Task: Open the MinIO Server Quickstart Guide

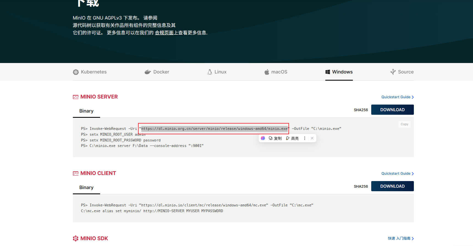Action: pyautogui.click(x=397, y=97)
